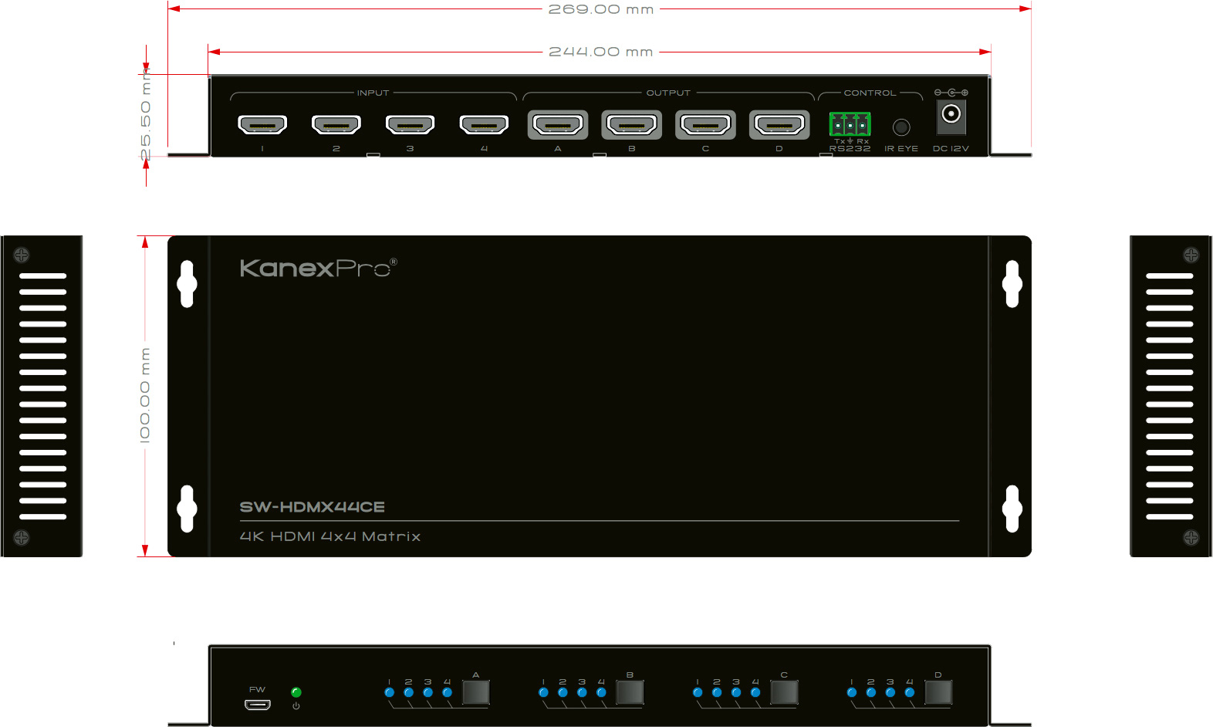Image resolution: width=1213 pixels, height=727 pixels.
Task: Click the 100.00 mm dimension label
Action: (x=145, y=394)
